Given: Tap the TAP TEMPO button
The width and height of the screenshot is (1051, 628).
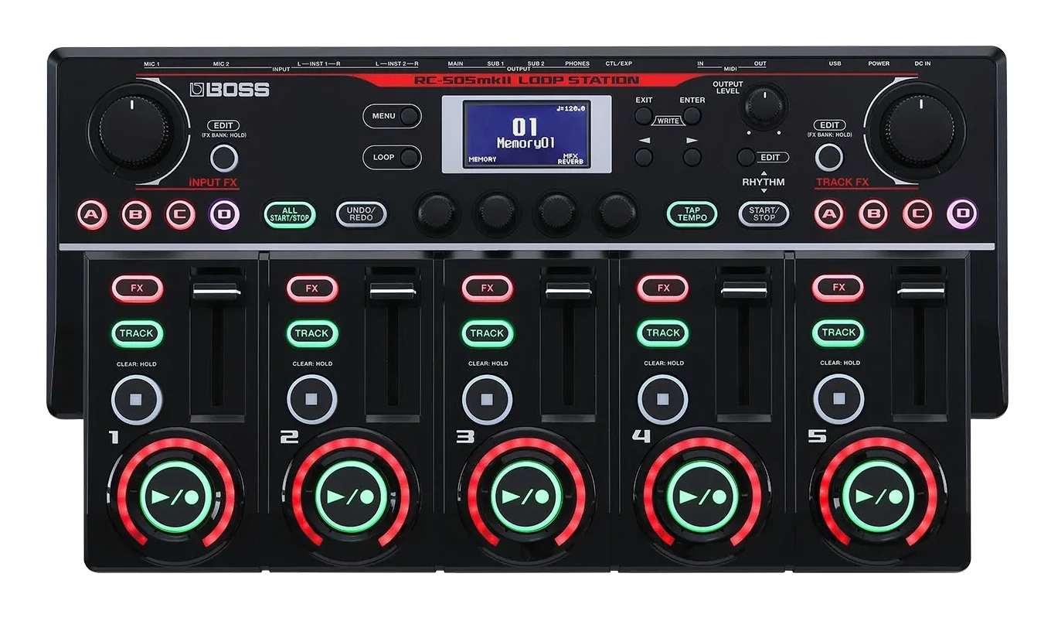Looking at the screenshot, I should [x=692, y=214].
